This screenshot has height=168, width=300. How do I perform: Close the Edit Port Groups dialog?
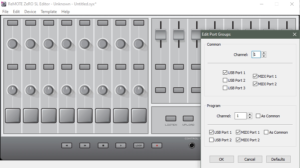click(295, 34)
